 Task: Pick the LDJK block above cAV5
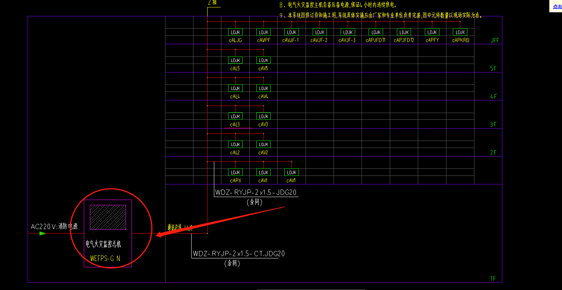tap(263, 60)
